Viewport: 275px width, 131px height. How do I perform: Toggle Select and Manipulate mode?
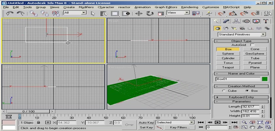209,13
